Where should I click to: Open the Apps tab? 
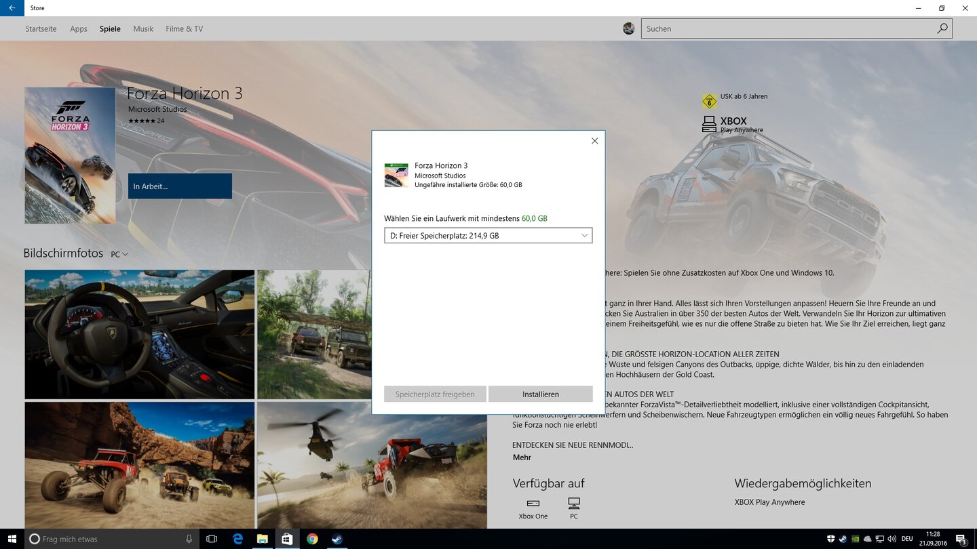79,28
